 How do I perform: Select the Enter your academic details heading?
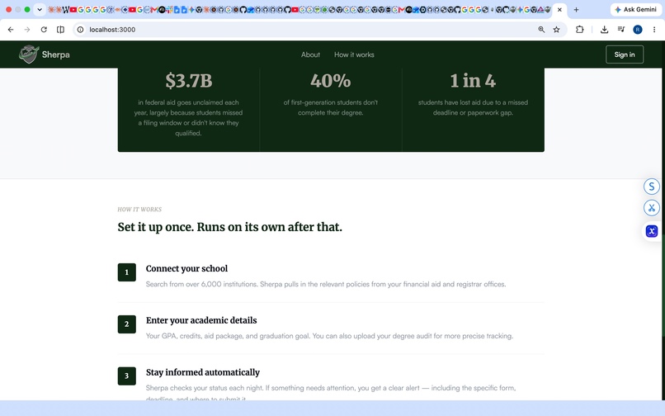(x=201, y=320)
